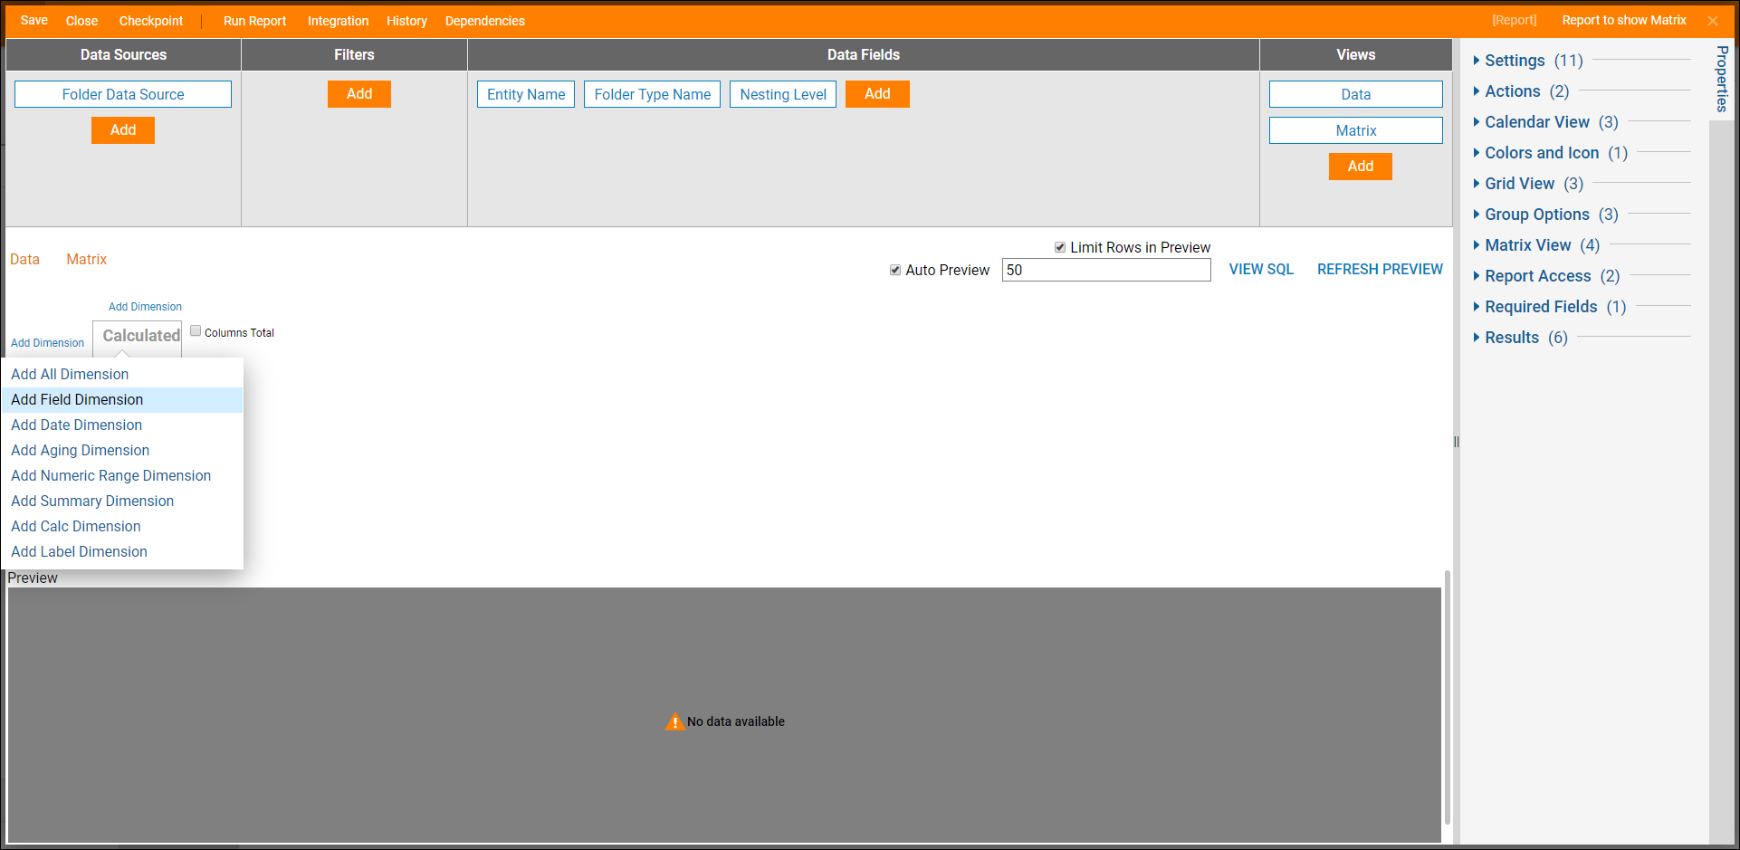1740x850 pixels.
Task: Click Add in Data Fields
Action: tap(877, 94)
